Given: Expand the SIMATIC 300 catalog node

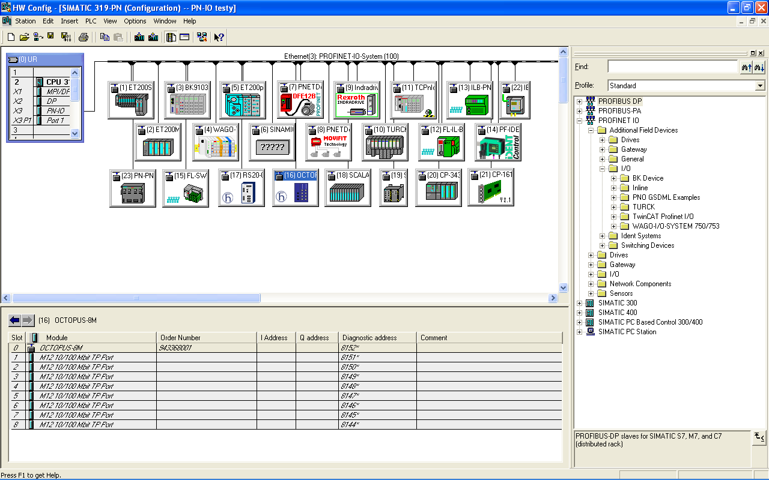Looking at the screenshot, I should pos(580,303).
